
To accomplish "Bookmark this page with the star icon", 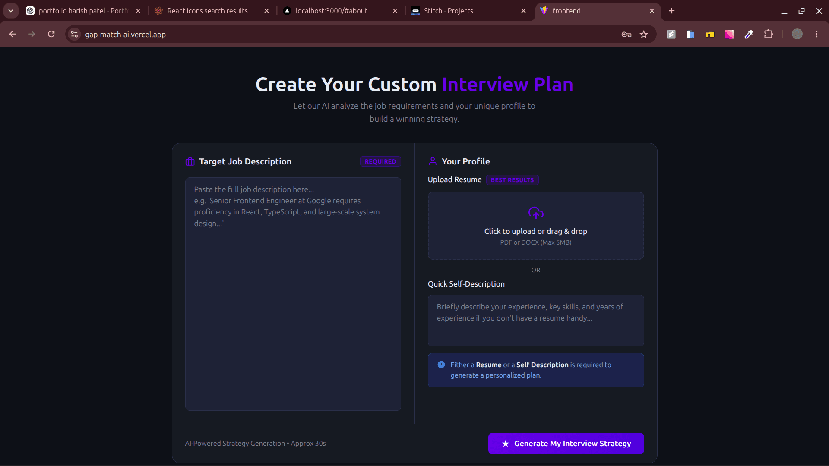I will pos(644,35).
